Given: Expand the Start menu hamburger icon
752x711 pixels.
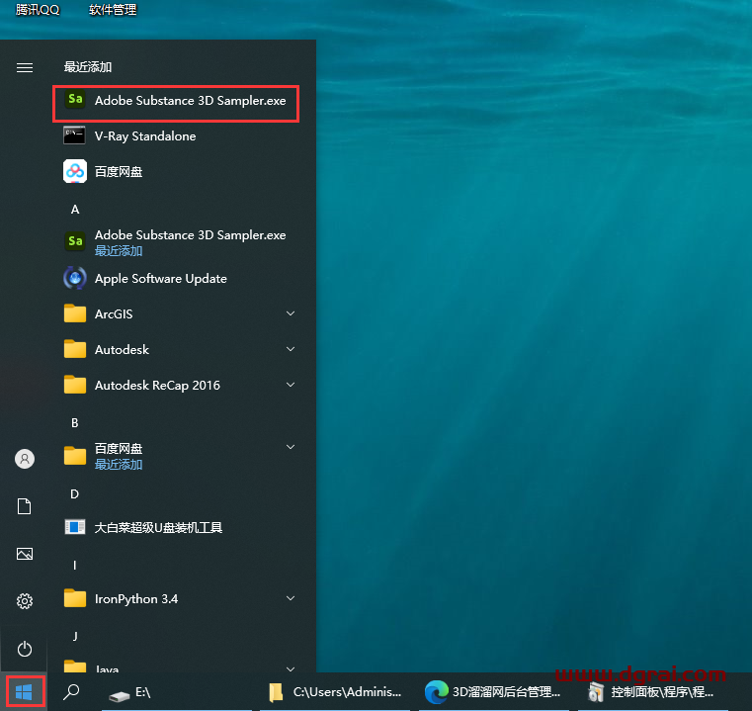Looking at the screenshot, I should click(x=25, y=67).
